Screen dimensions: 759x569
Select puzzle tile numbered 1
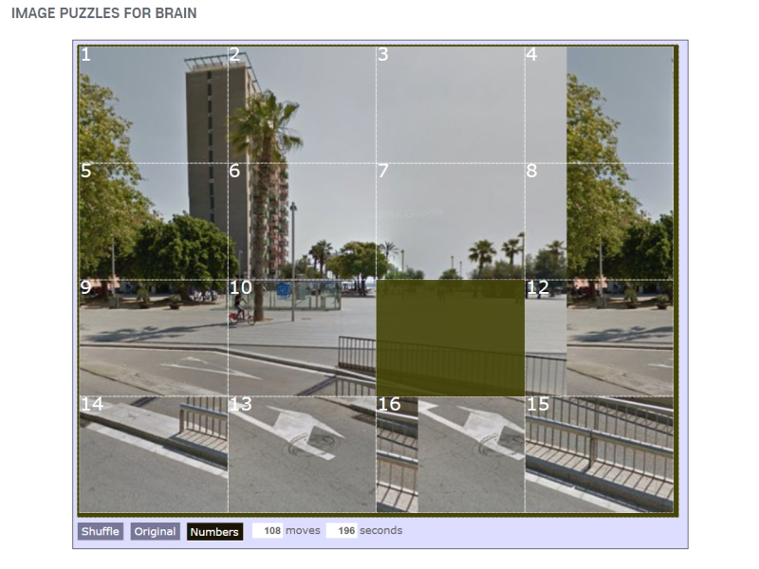153,103
